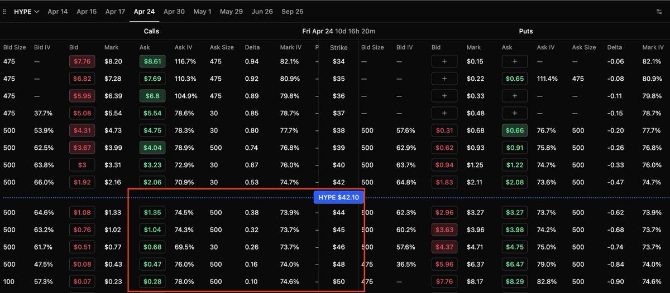Click call bid $3 for the $40 strike
670x293 pixels.
[82, 165]
